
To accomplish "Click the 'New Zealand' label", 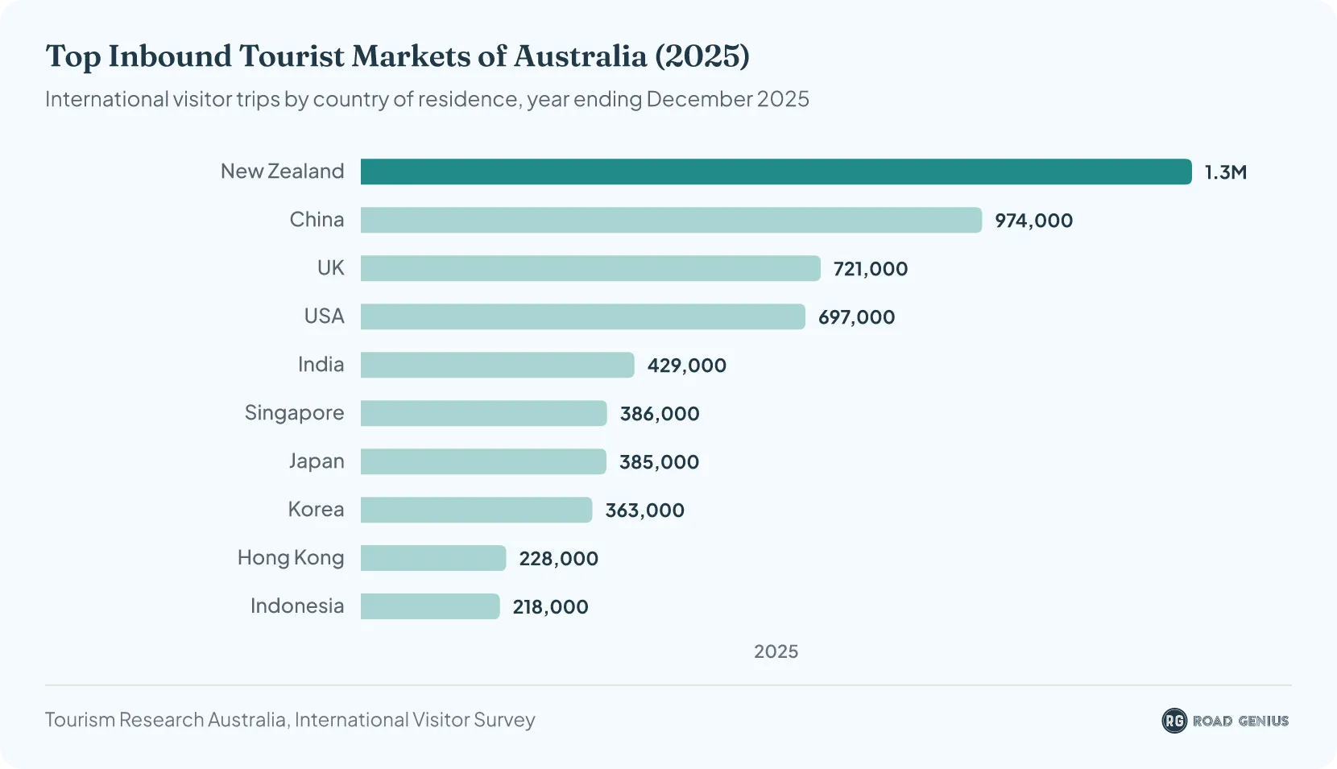I will (282, 172).
